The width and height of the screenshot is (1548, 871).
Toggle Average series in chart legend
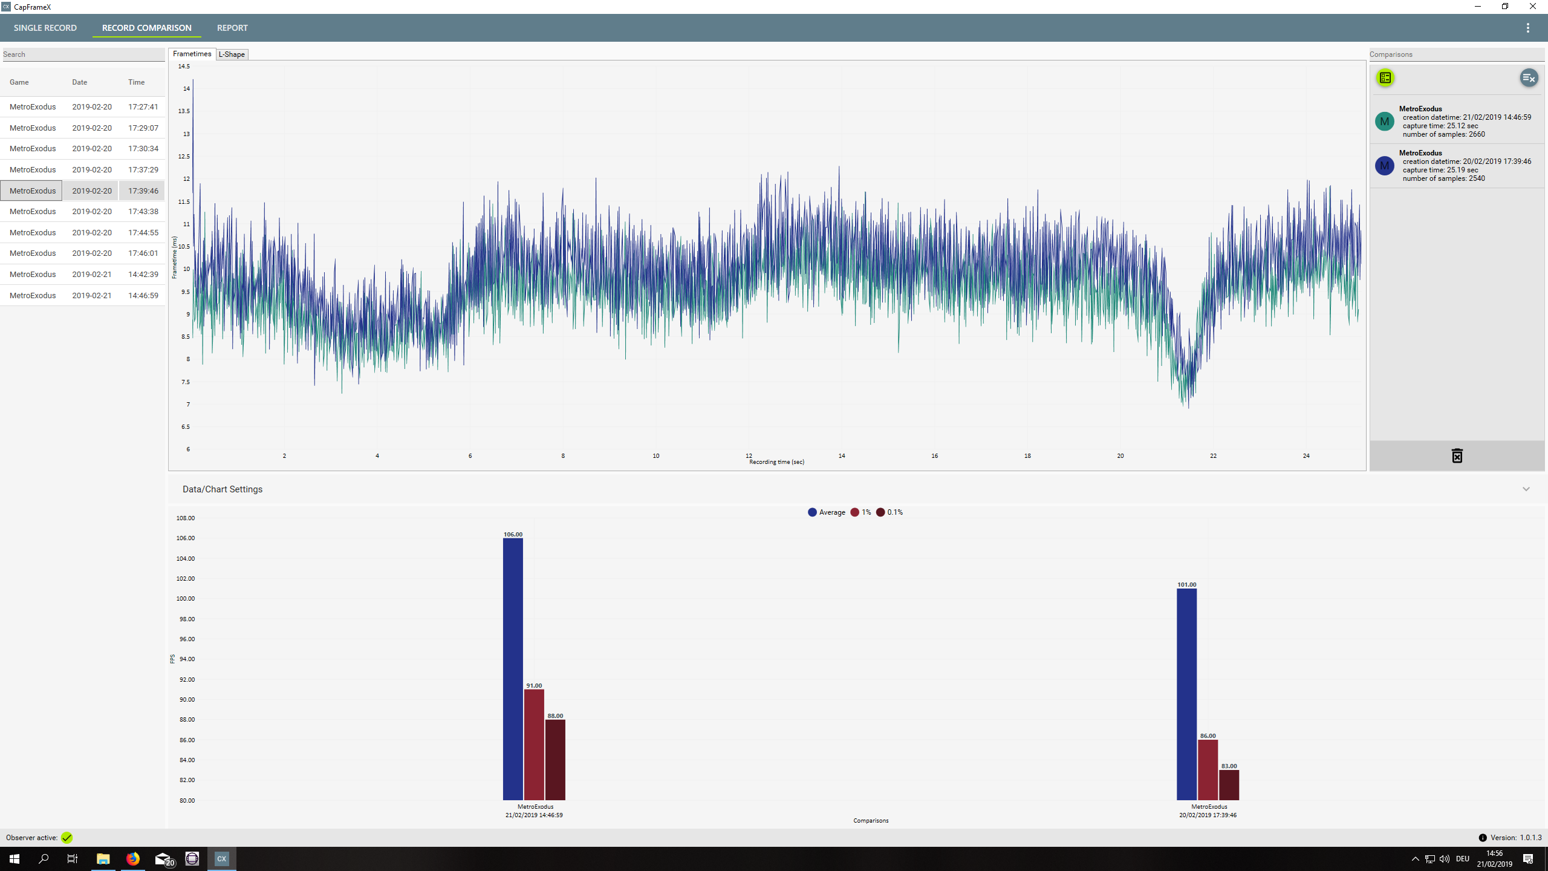[x=826, y=512]
